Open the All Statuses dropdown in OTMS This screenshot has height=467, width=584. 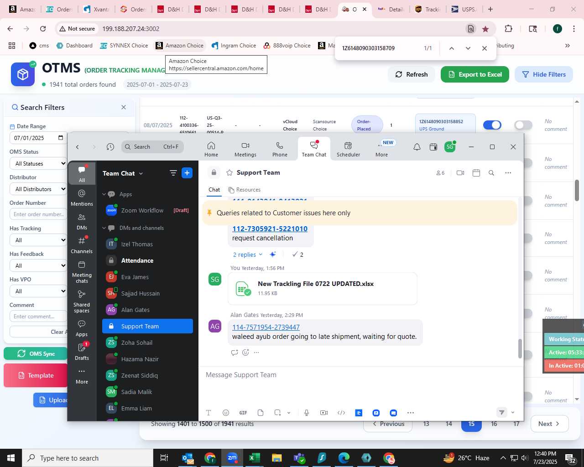pyautogui.click(x=38, y=163)
